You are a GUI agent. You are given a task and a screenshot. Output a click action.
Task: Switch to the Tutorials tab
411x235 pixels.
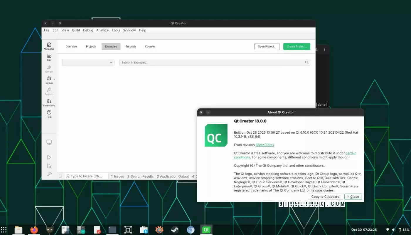131,46
